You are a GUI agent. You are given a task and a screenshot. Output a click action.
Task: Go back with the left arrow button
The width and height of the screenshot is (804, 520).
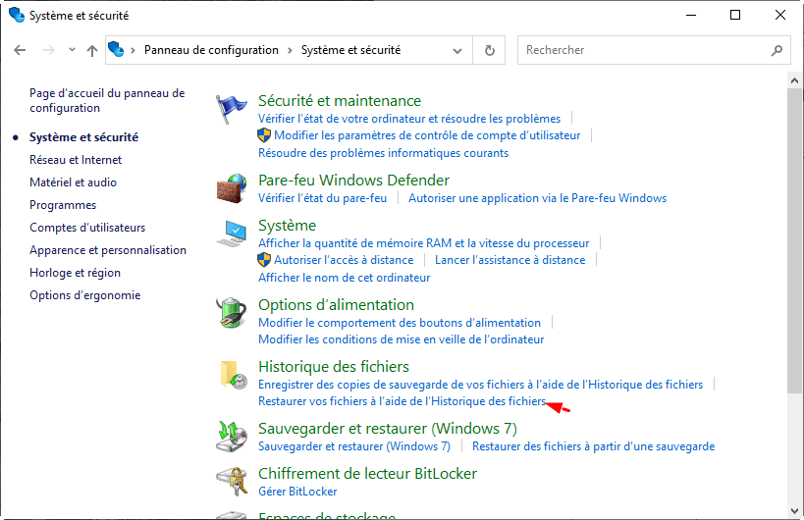coord(20,50)
